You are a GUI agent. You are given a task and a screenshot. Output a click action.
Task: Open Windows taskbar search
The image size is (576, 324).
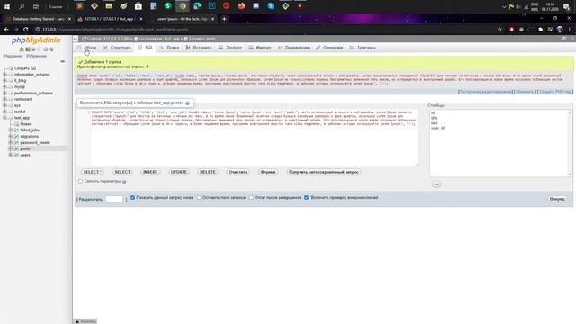(x=22, y=6)
